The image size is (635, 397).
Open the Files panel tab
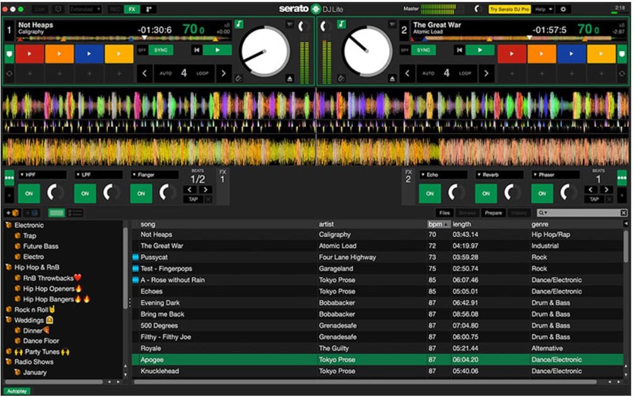(x=445, y=213)
